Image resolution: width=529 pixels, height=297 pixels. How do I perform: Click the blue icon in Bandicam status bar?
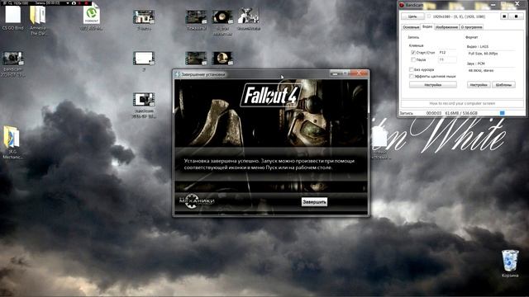pyautogui.click(x=502, y=113)
